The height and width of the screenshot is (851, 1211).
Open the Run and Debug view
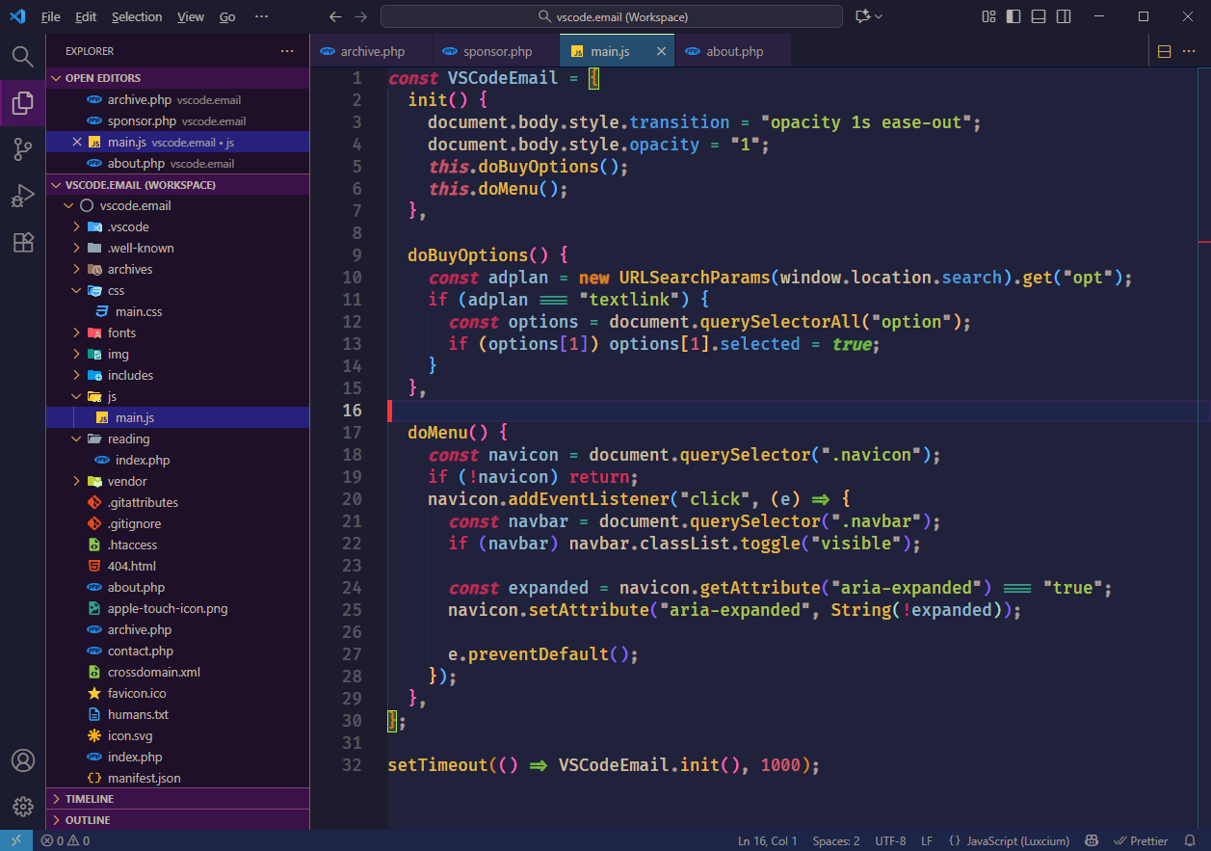point(22,196)
